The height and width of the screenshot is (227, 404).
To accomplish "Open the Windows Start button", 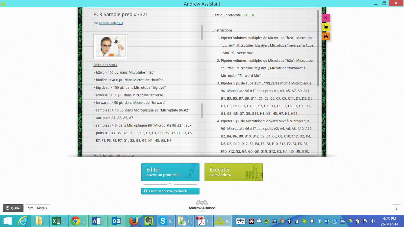I will (x=8, y=221).
